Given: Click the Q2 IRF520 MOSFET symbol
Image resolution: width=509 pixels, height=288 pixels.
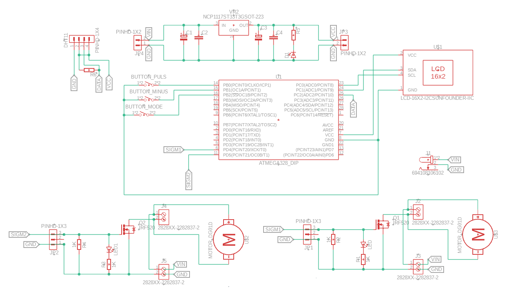Looking at the screenshot, I should tap(128, 229).
